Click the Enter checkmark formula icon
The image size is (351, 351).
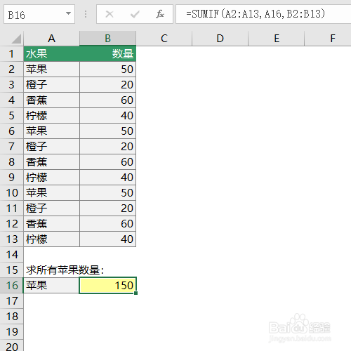[x=135, y=14]
